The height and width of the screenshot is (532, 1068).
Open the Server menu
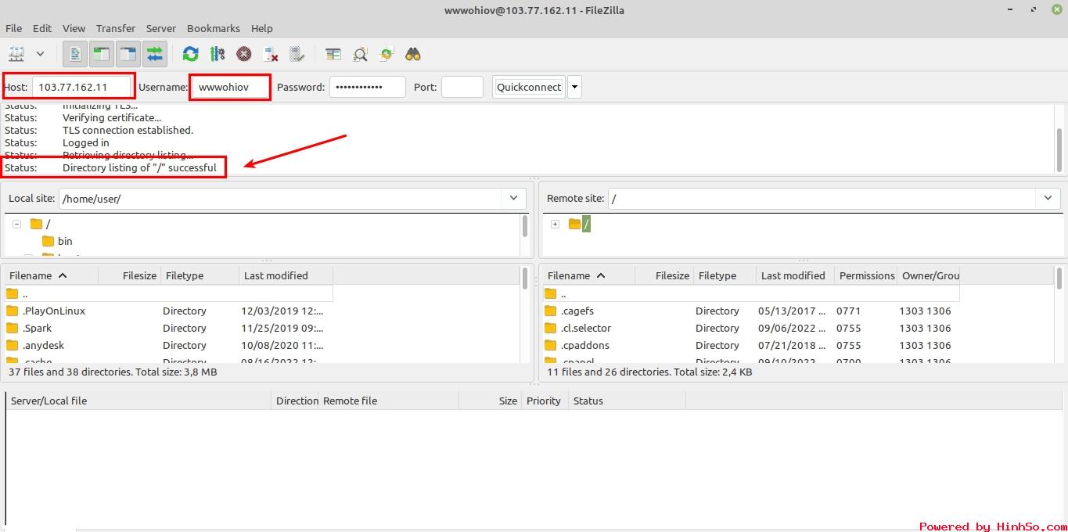[x=161, y=28]
